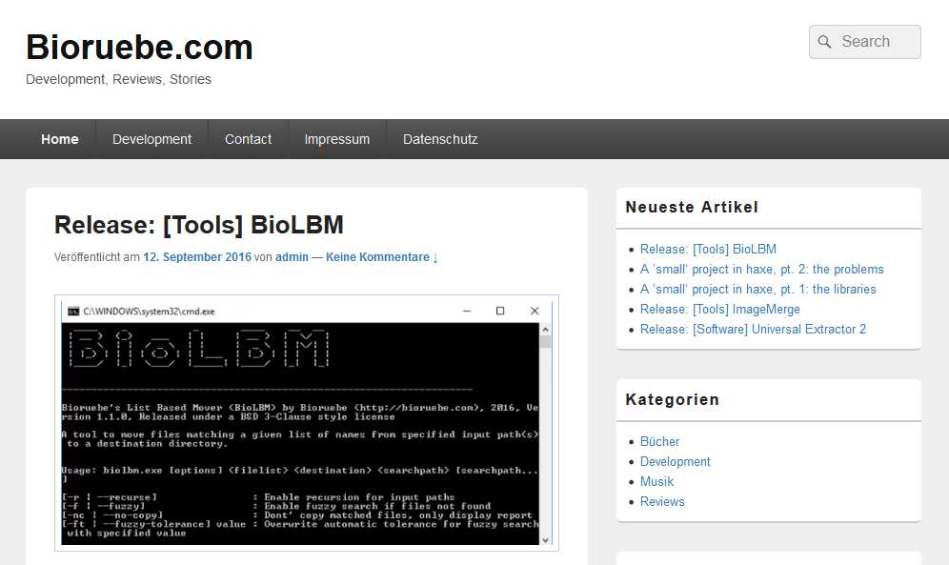Open Release: [Tools] ImageMerge article
Screen dimensions: 949x565
point(719,310)
